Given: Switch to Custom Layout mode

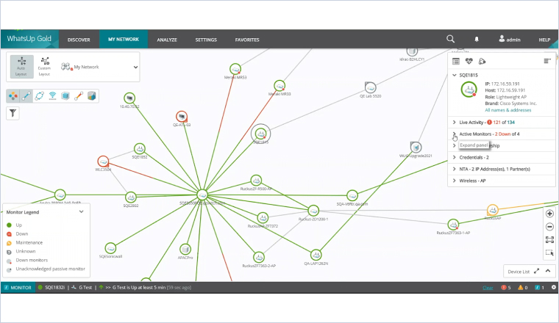Looking at the screenshot, I should pyautogui.click(x=45, y=67).
